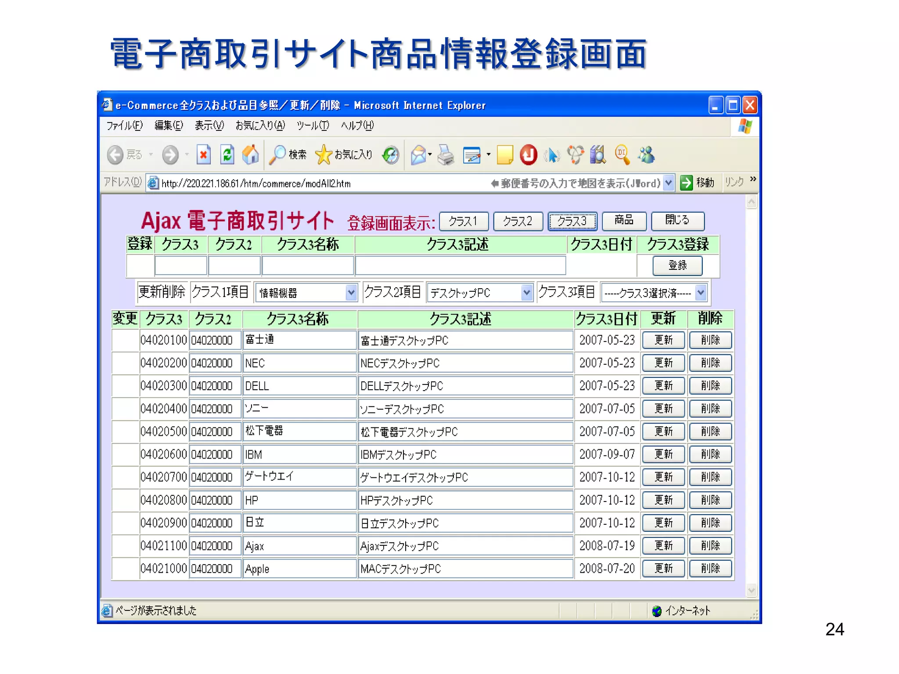Image resolution: width=899 pixels, height=674 pixels.
Task: Open the クラス1項目 dropdown showing 情報機器
Action: [x=306, y=293]
